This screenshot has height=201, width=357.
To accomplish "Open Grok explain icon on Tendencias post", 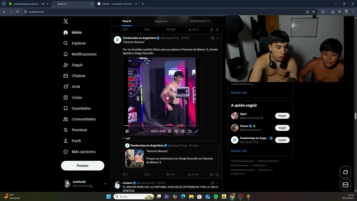I will click(x=212, y=38).
